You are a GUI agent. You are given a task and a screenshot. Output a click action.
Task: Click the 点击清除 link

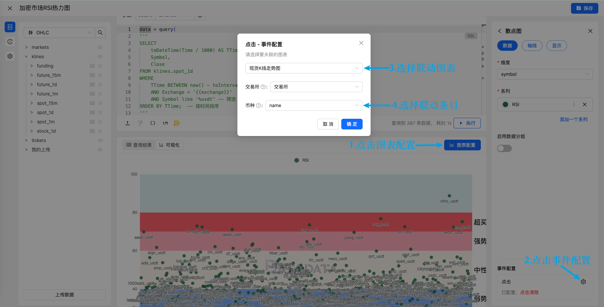[x=529, y=292]
